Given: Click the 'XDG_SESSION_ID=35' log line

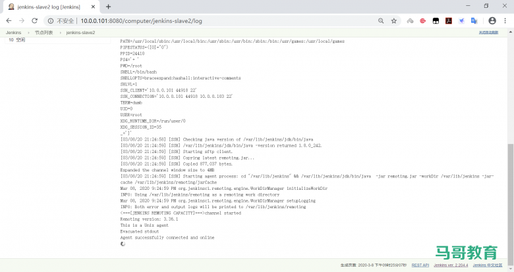Looking at the screenshot, I should (x=140, y=127).
